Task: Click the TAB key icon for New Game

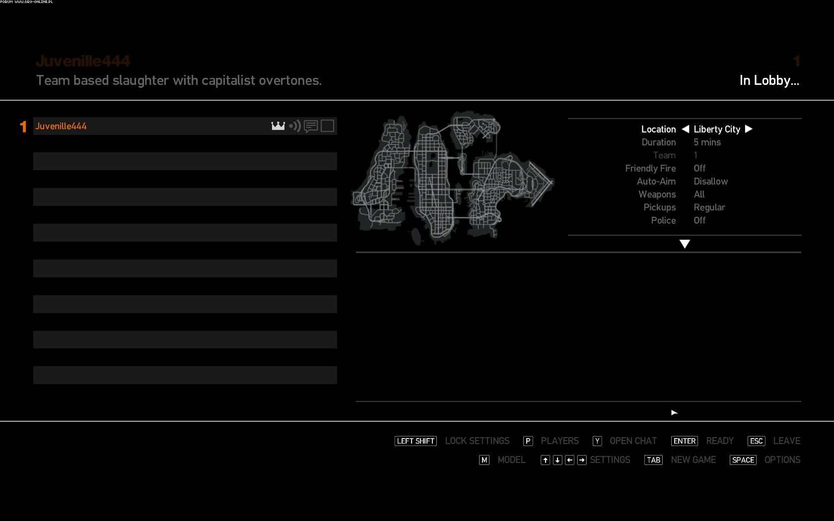Action: [x=653, y=460]
